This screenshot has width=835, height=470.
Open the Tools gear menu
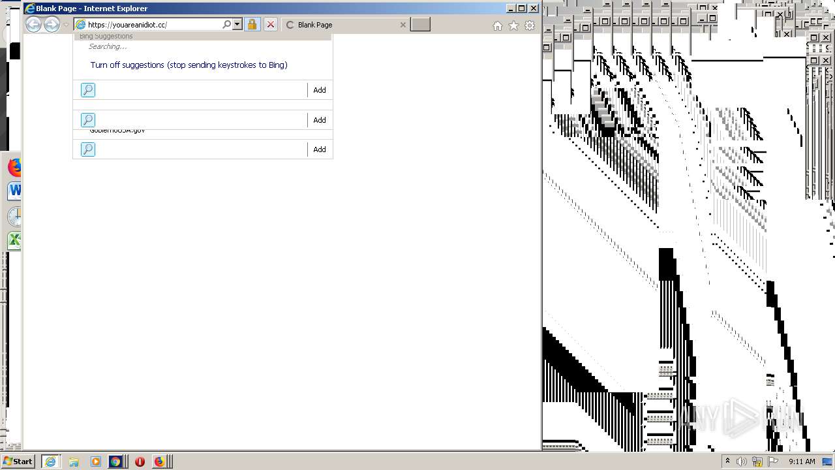[530, 25]
